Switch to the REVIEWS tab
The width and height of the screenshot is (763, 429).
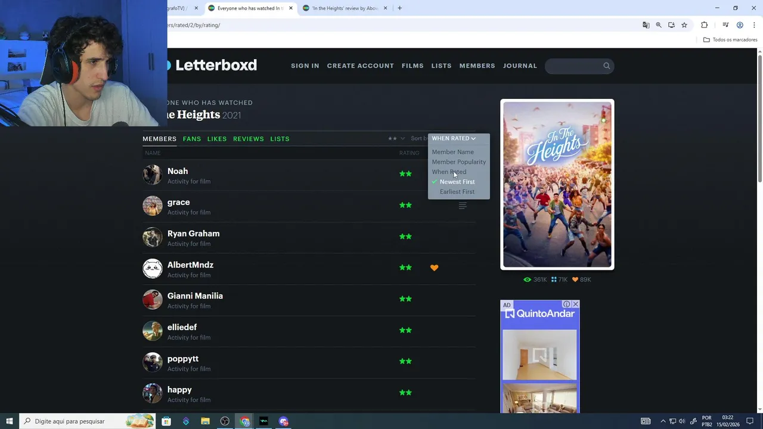(x=248, y=139)
